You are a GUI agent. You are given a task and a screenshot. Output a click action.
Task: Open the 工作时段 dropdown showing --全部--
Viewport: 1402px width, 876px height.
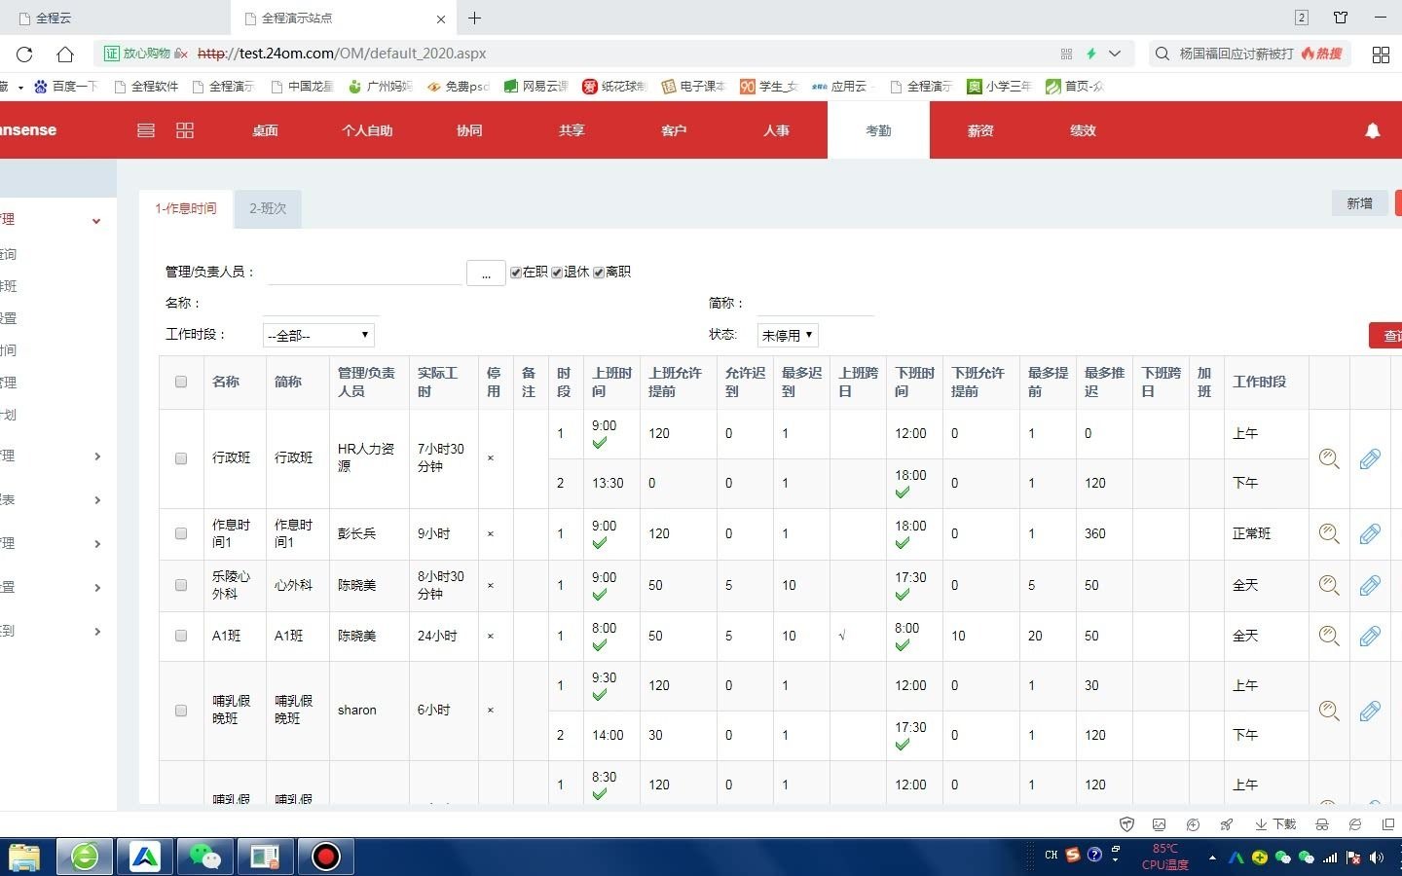click(318, 335)
